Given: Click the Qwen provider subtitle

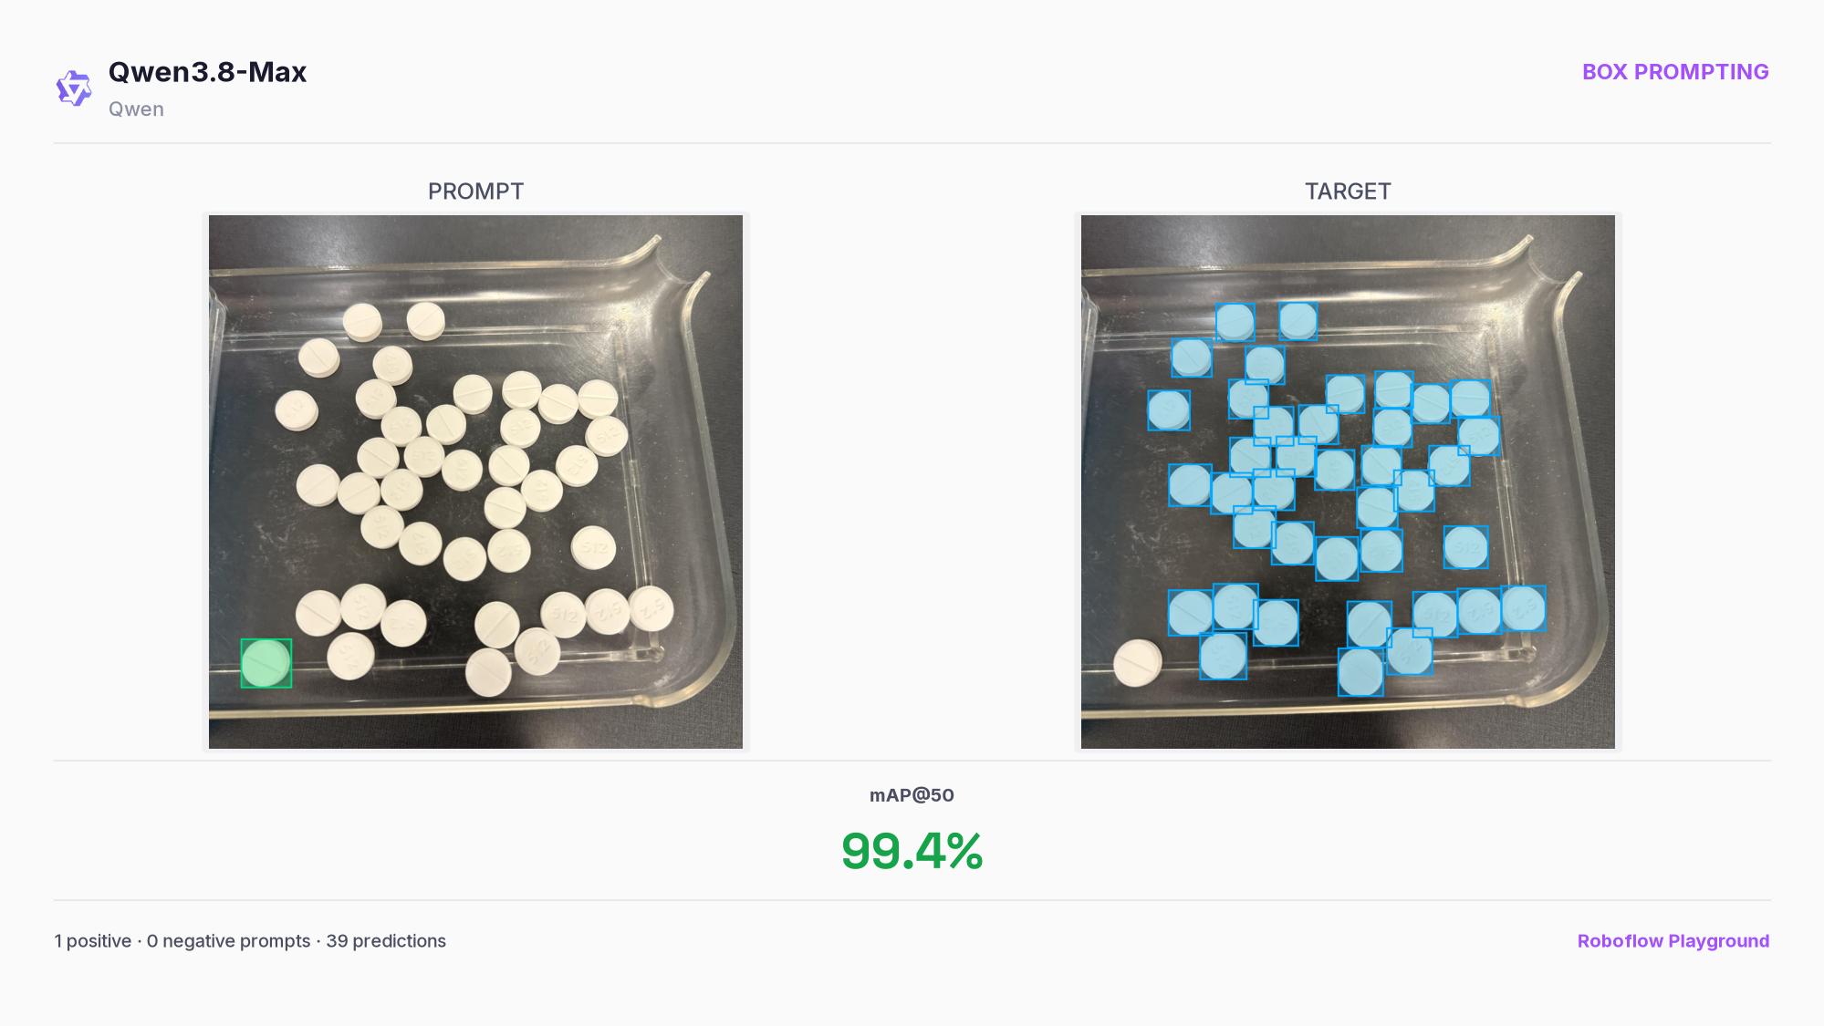Looking at the screenshot, I should (x=136, y=109).
